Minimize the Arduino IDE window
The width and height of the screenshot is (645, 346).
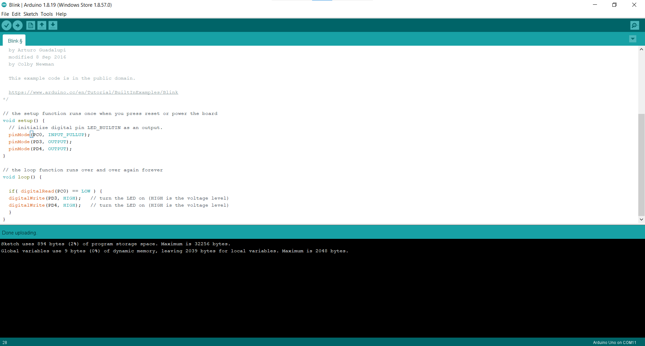click(x=595, y=5)
